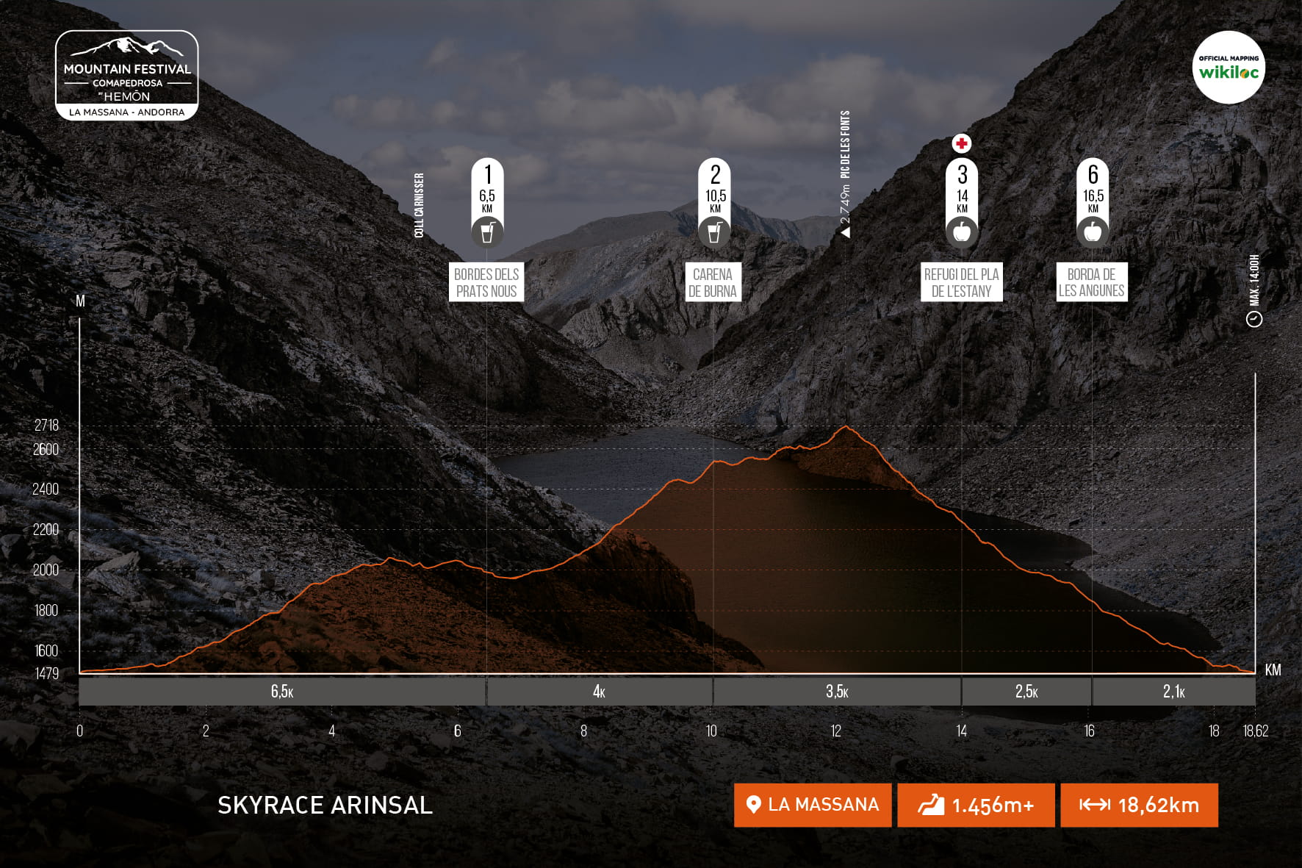Click the apple icon at station 6

(x=1092, y=233)
